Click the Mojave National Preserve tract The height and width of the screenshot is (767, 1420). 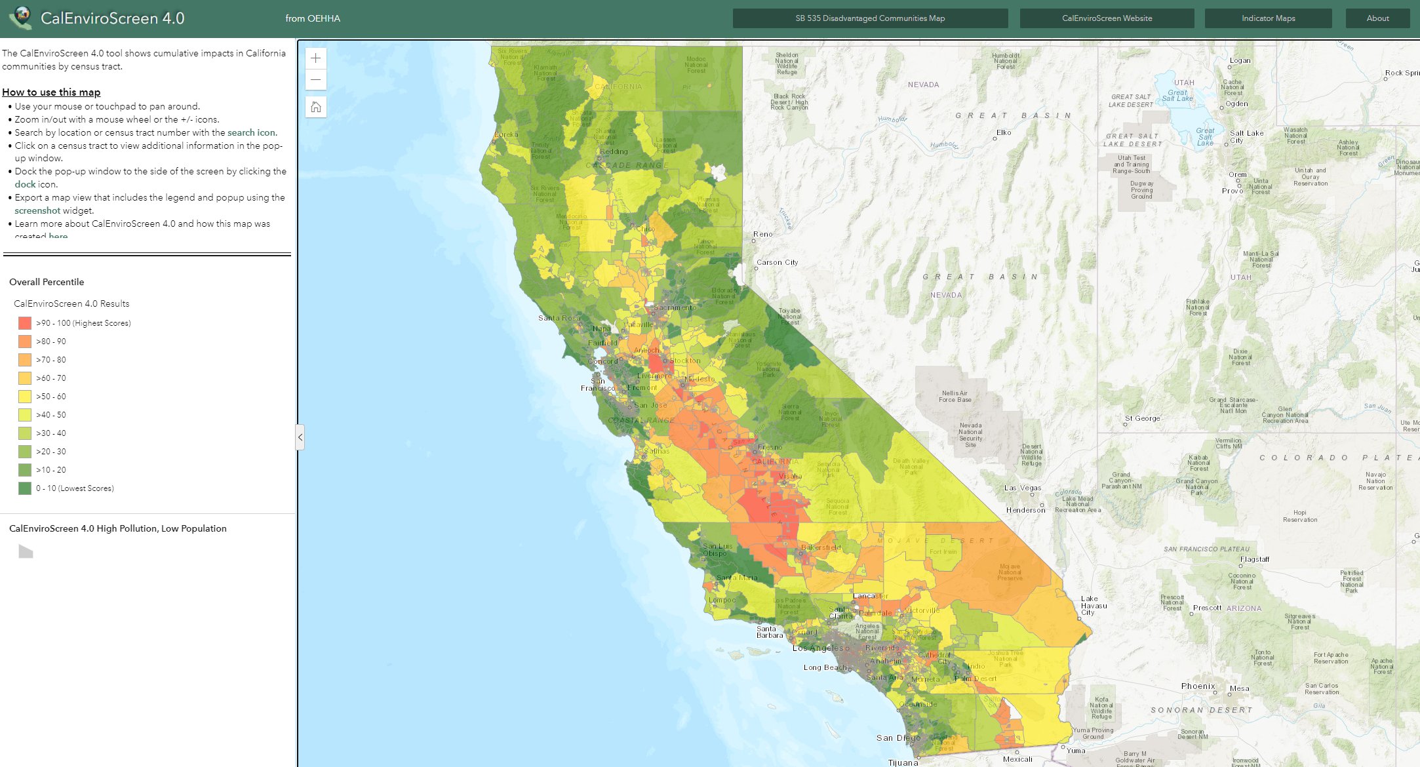coord(1010,572)
